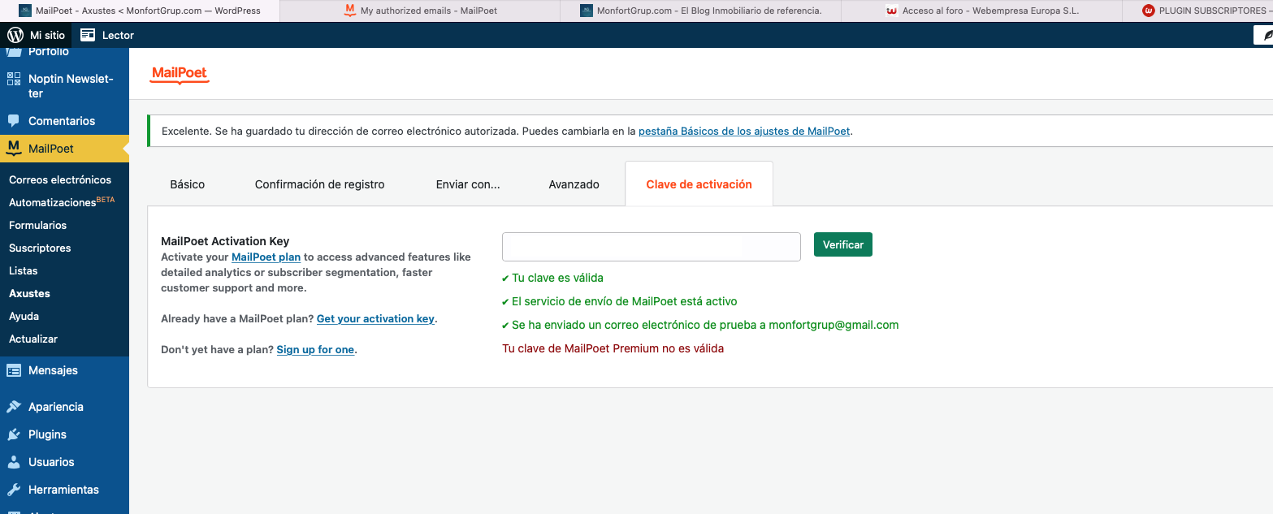The image size is (1273, 514).
Task: Open Axustes submenu item
Action: tap(29, 293)
